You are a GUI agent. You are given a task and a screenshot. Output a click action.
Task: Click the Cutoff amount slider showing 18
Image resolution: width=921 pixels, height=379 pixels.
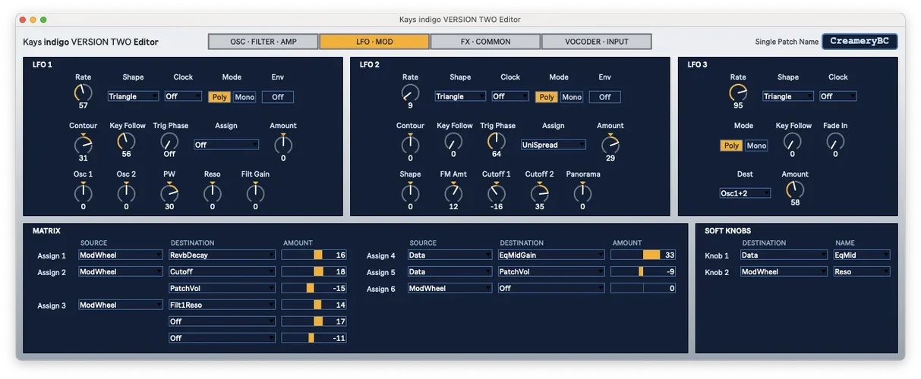pyautogui.click(x=314, y=271)
